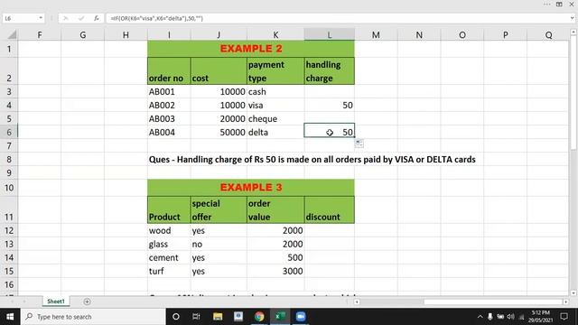578x325 pixels.
Task: Select the payment type cell 'cash'
Action: click(x=275, y=92)
